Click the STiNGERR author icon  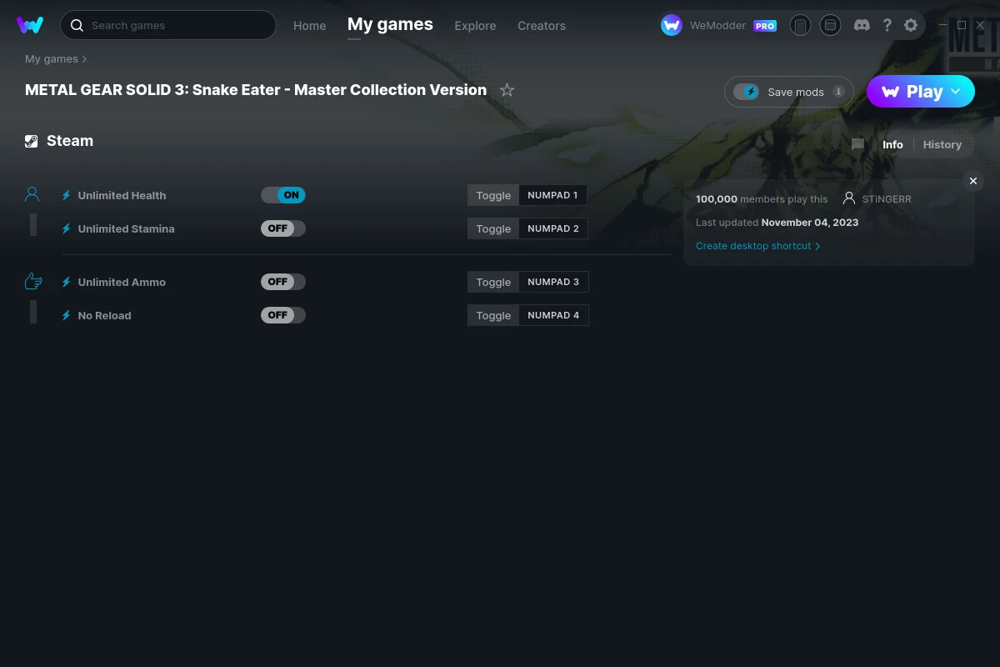click(849, 198)
